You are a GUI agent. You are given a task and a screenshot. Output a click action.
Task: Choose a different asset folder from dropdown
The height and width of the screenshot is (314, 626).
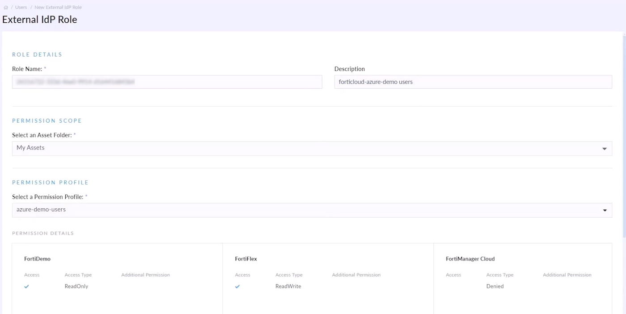pos(605,148)
